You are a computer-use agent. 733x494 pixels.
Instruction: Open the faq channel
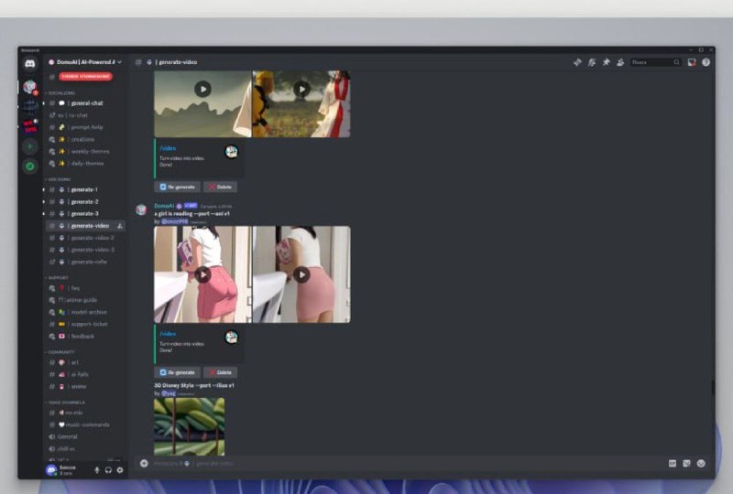(85, 288)
